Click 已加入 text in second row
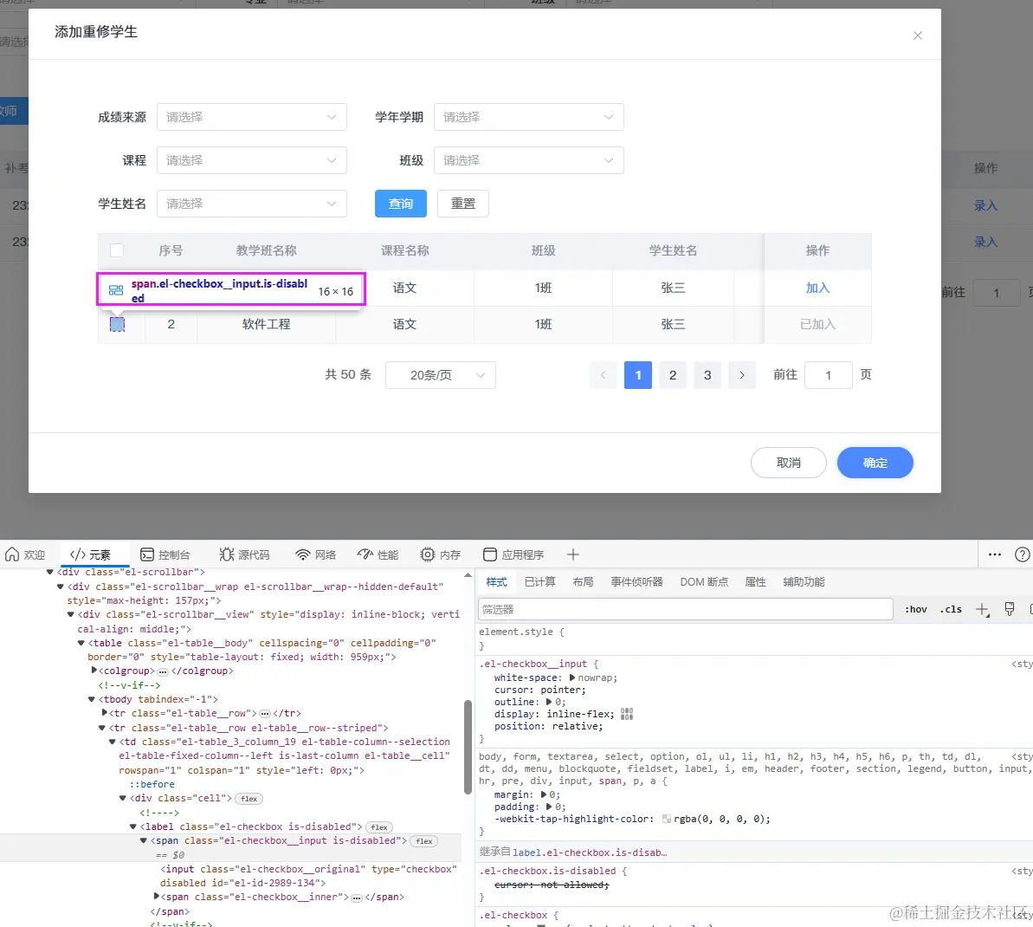 (x=817, y=324)
